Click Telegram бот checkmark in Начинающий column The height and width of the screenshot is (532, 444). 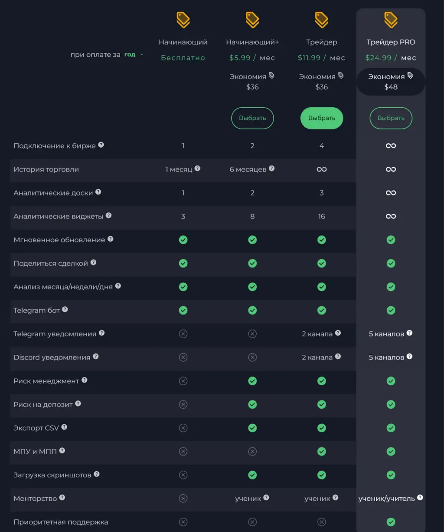183,311
